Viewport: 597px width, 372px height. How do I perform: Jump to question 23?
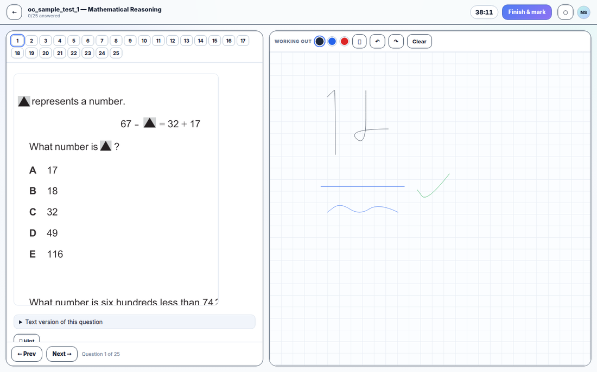(x=88, y=53)
